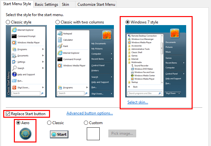Click Back arrow in Windows 7 preview
Screen dimensions: 211x146
pyautogui.click(x=129, y=87)
